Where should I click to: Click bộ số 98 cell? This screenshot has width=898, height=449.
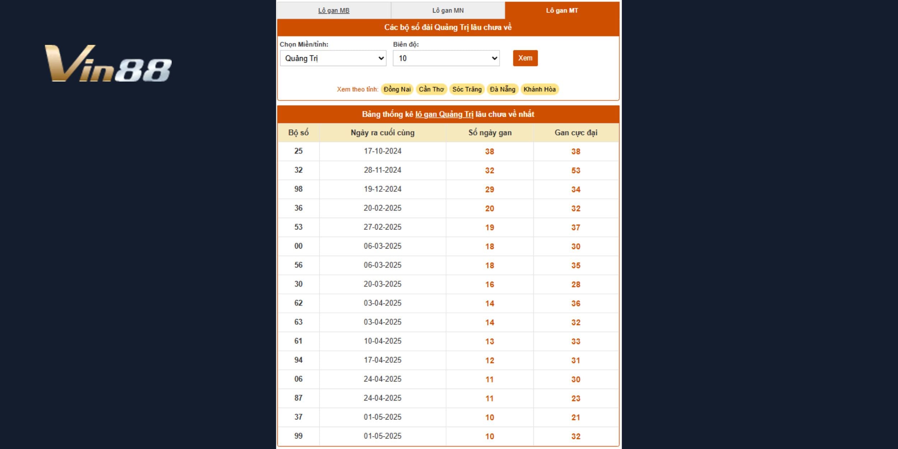tap(298, 189)
